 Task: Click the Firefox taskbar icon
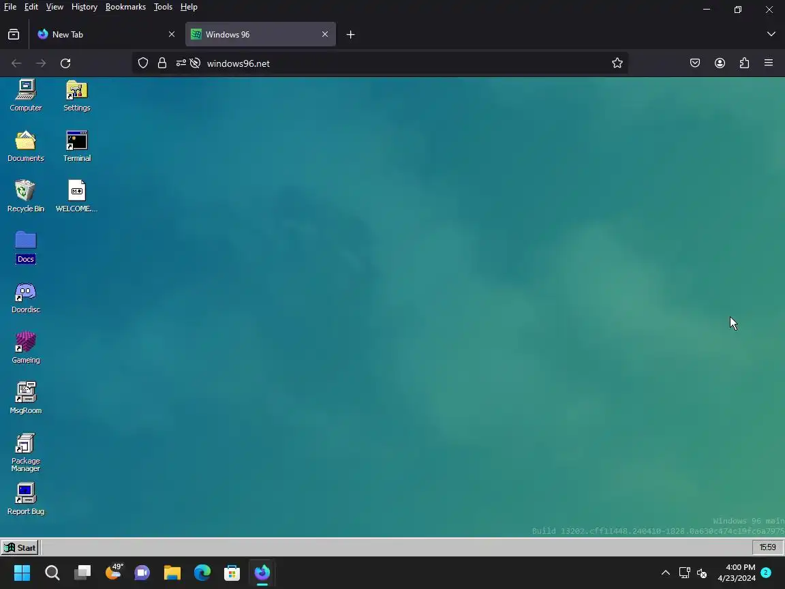(x=262, y=573)
